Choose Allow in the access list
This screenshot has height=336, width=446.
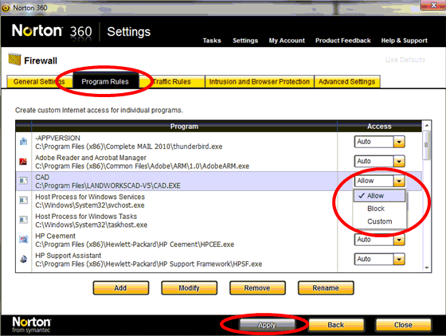click(x=379, y=196)
